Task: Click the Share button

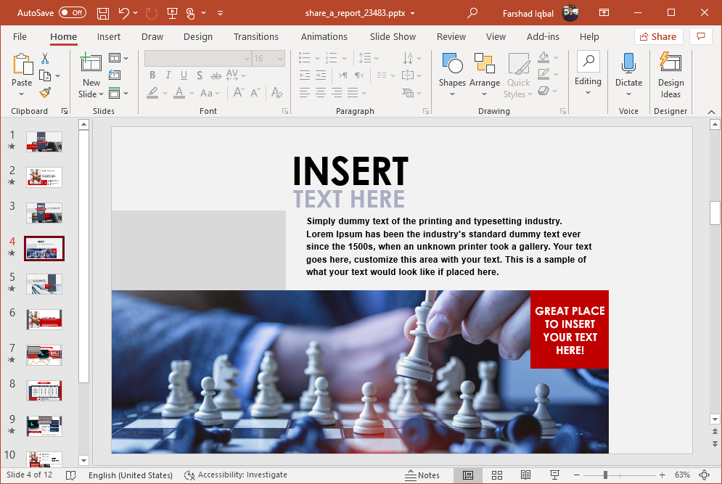Action: click(658, 36)
